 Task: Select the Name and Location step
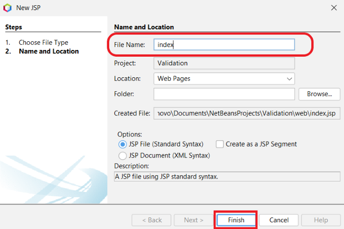click(49, 51)
